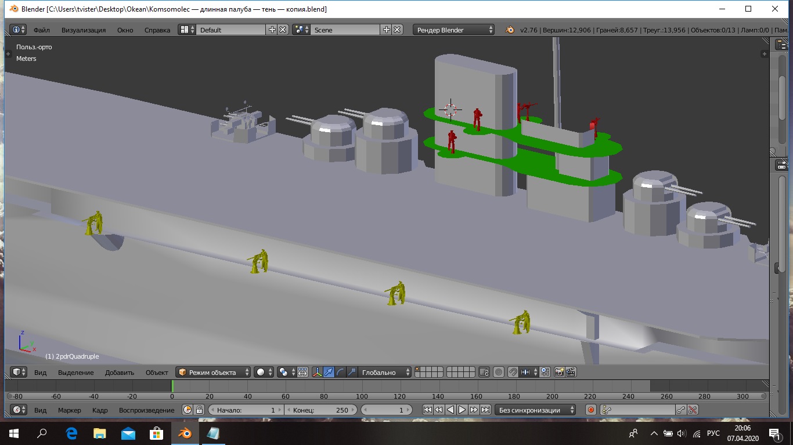Click the render image camera icon
Screen dimensions: 793x445
pyautogui.click(x=559, y=372)
